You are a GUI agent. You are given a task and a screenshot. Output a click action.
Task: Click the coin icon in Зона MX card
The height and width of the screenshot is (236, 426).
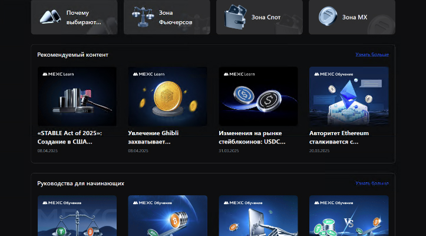[328, 17]
